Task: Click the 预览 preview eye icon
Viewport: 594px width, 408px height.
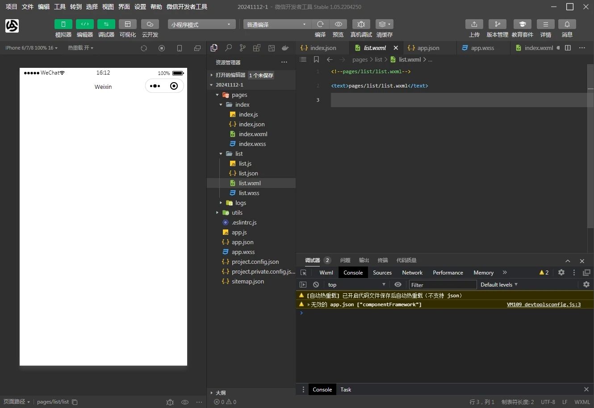Action: 339,24
